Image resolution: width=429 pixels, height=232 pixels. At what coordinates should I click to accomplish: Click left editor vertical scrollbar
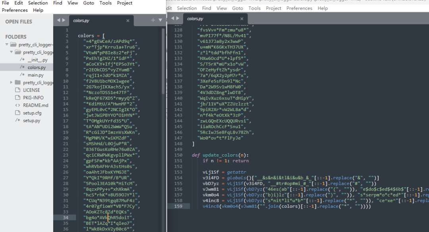163,61
